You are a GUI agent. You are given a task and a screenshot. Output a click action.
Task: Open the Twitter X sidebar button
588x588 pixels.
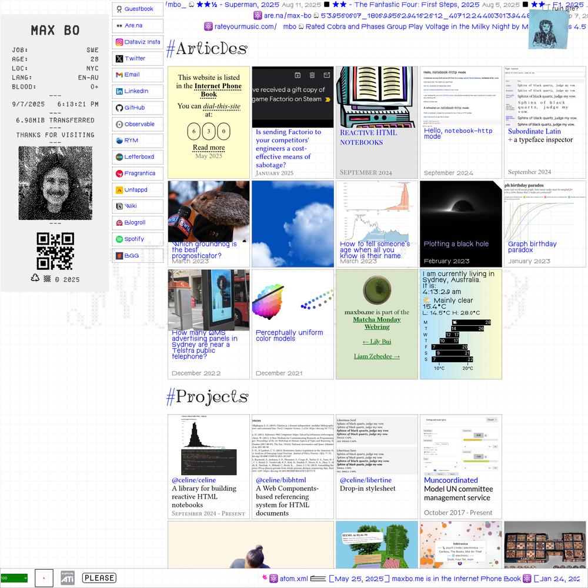pos(138,58)
